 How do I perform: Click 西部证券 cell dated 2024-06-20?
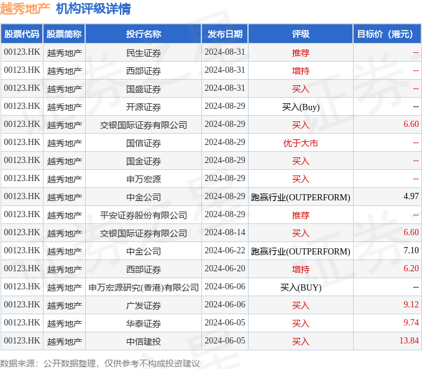(144, 269)
